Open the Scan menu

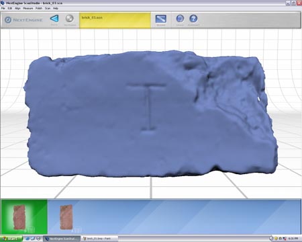[48, 8]
